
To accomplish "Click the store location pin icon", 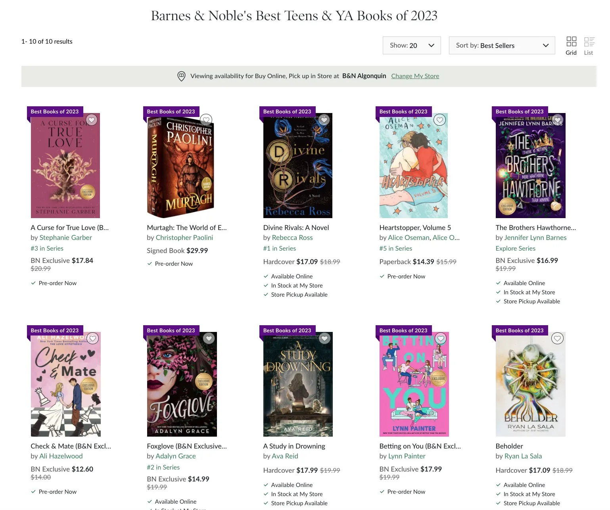I will coord(181,76).
